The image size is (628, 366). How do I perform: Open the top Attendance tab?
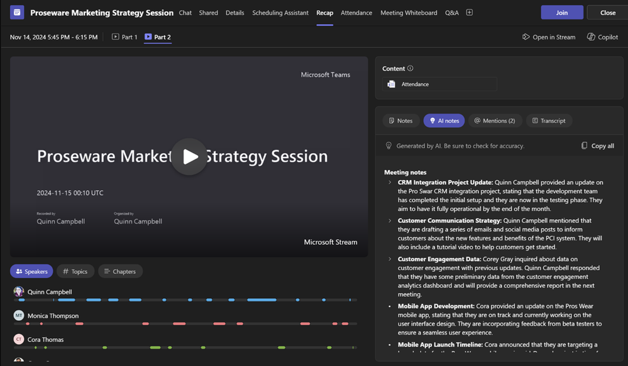[x=356, y=13]
